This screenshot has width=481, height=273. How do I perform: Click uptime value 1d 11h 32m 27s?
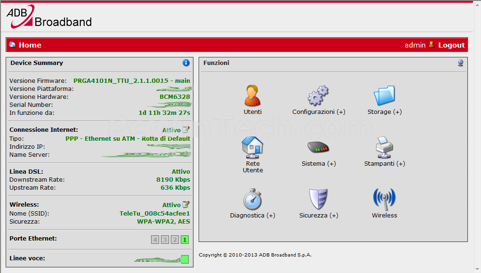(x=164, y=112)
